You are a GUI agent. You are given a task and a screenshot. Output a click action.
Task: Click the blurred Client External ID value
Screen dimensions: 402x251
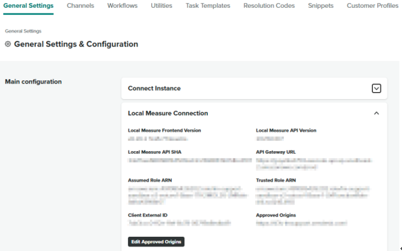[x=179, y=223]
